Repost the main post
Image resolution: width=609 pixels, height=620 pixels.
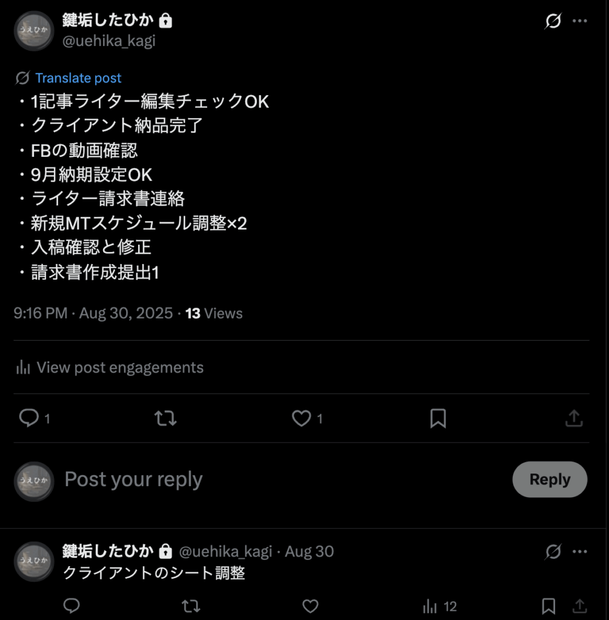tap(165, 418)
